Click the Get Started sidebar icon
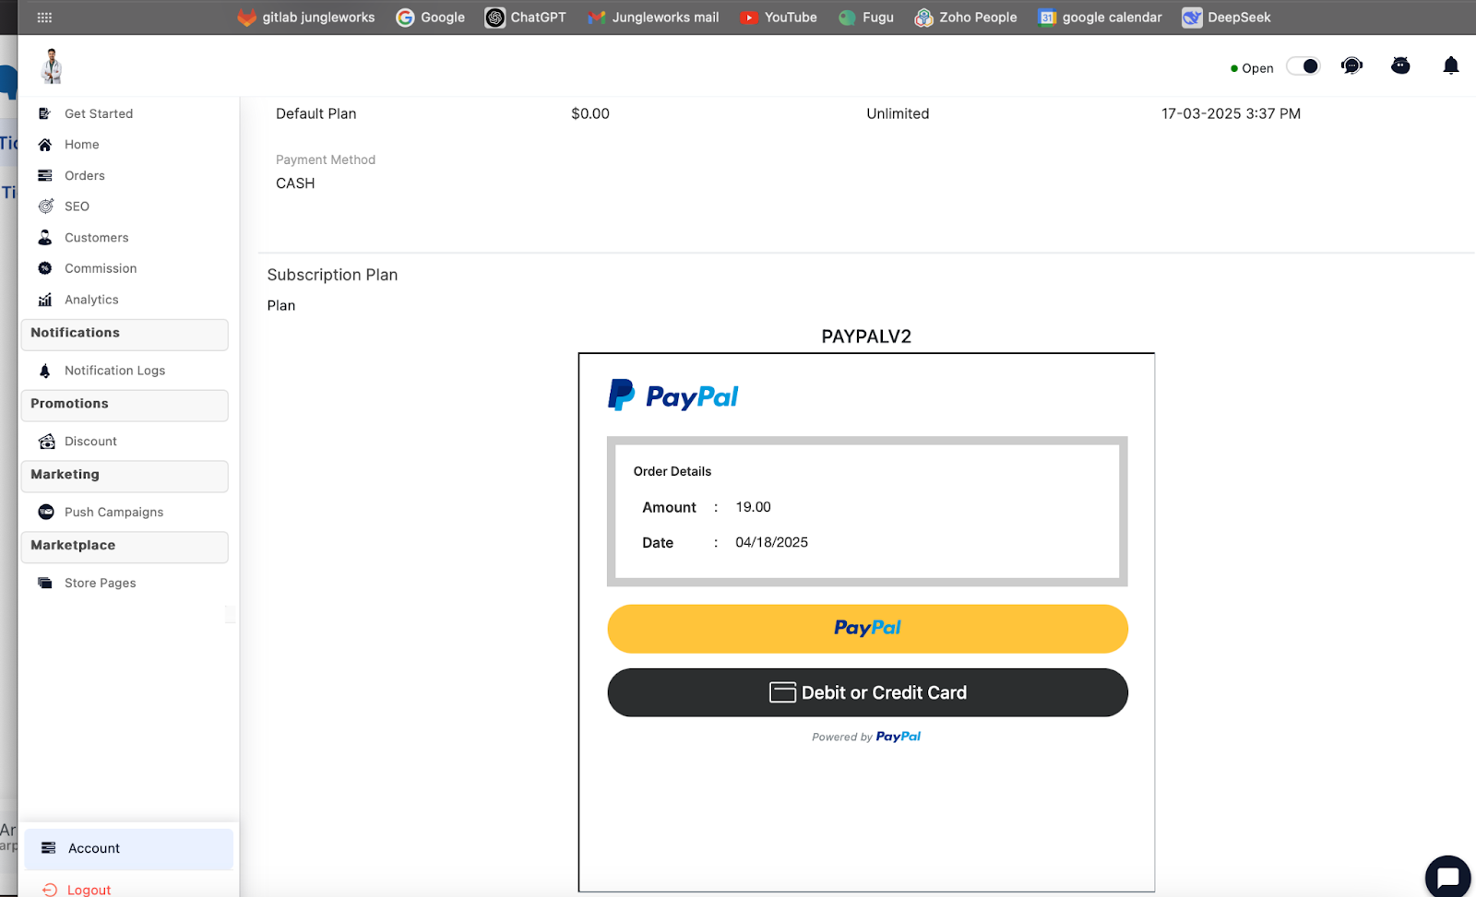Image resolution: width=1476 pixels, height=897 pixels. (44, 113)
